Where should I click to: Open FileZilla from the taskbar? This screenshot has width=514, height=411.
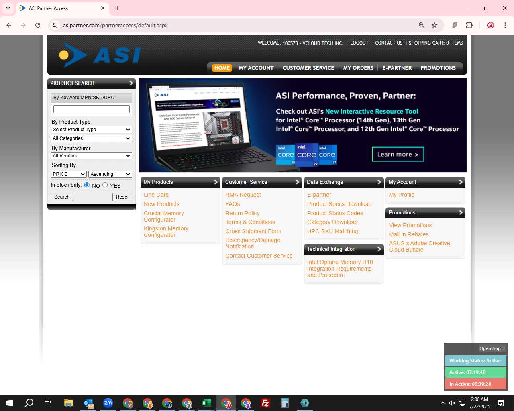click(265, 403)
